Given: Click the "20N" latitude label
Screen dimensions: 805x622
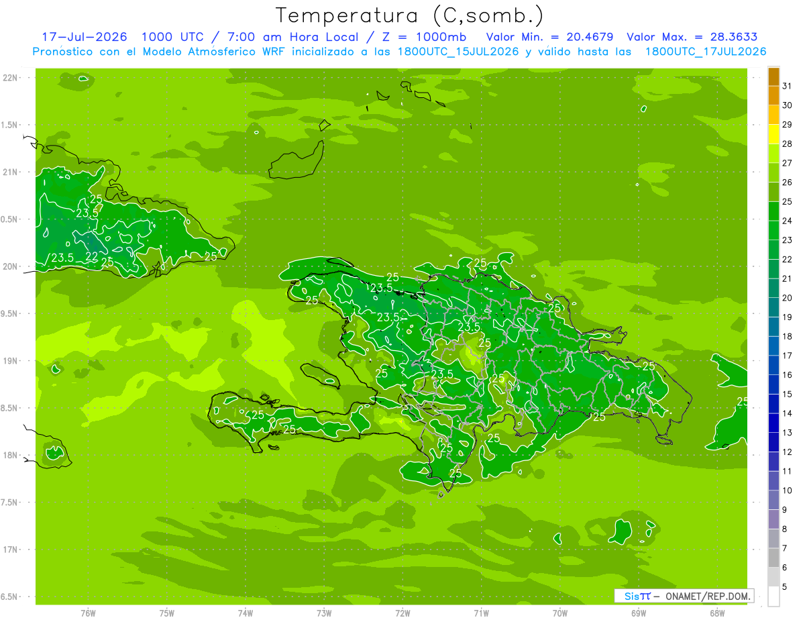Looking at the screenshot, I should click(x=11, y=266).
